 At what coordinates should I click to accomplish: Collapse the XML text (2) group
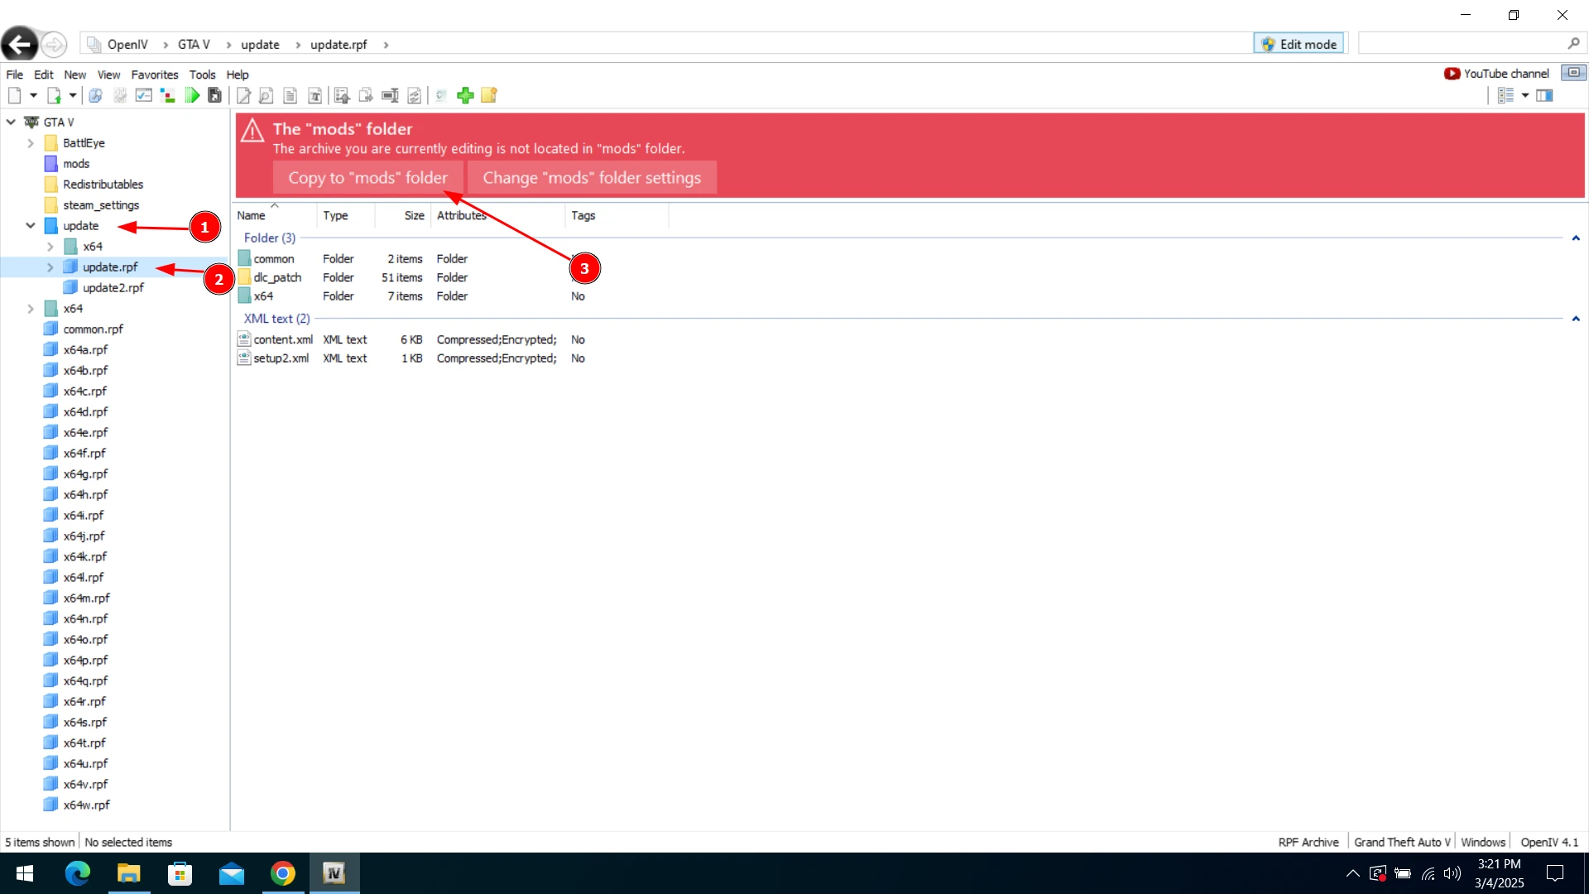click(x=1576, y=318)
